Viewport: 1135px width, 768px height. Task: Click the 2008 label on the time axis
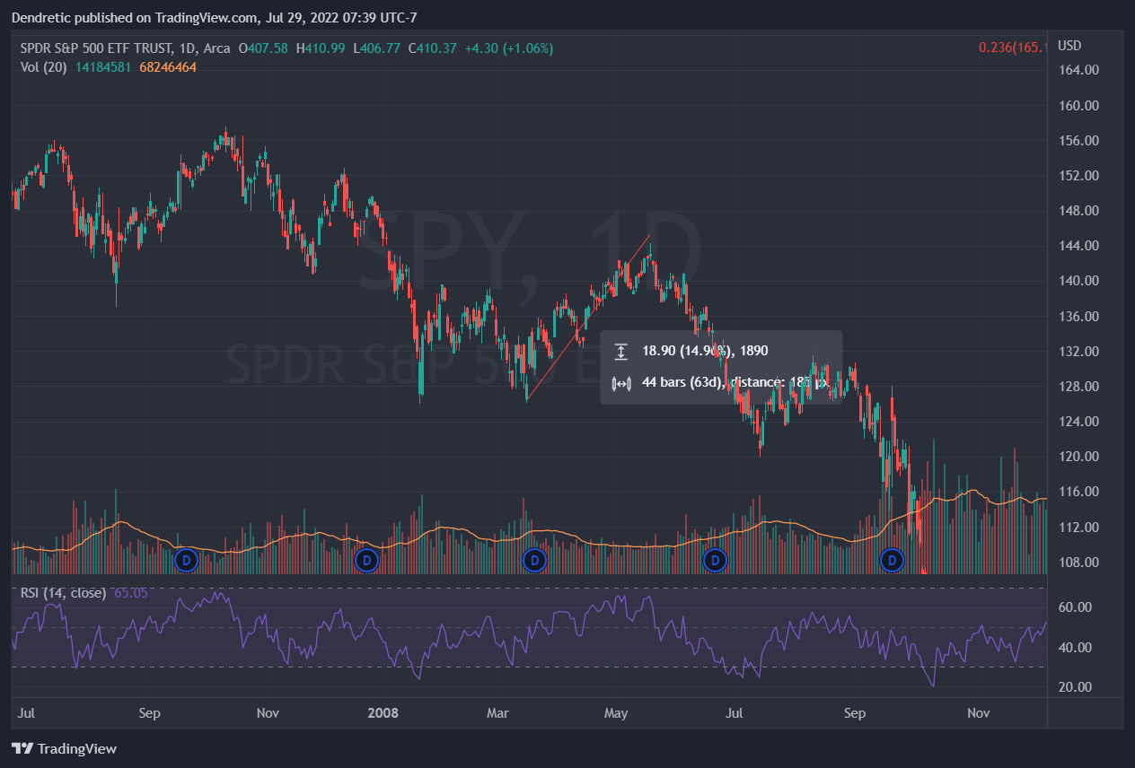(x=383, y=713)
